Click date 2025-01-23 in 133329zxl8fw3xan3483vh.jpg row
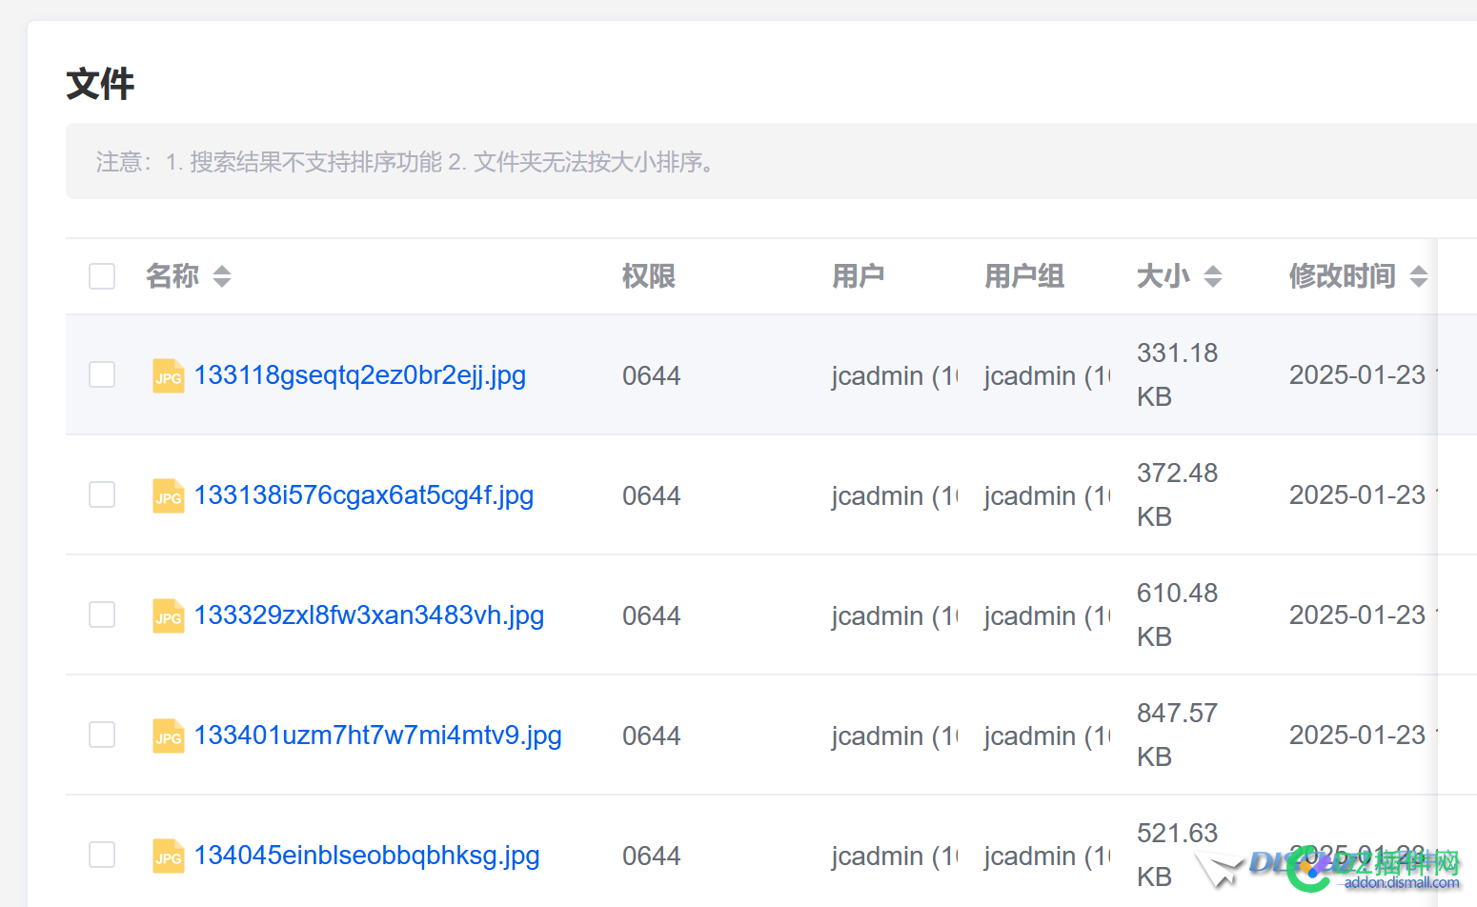 point(1358,615)
